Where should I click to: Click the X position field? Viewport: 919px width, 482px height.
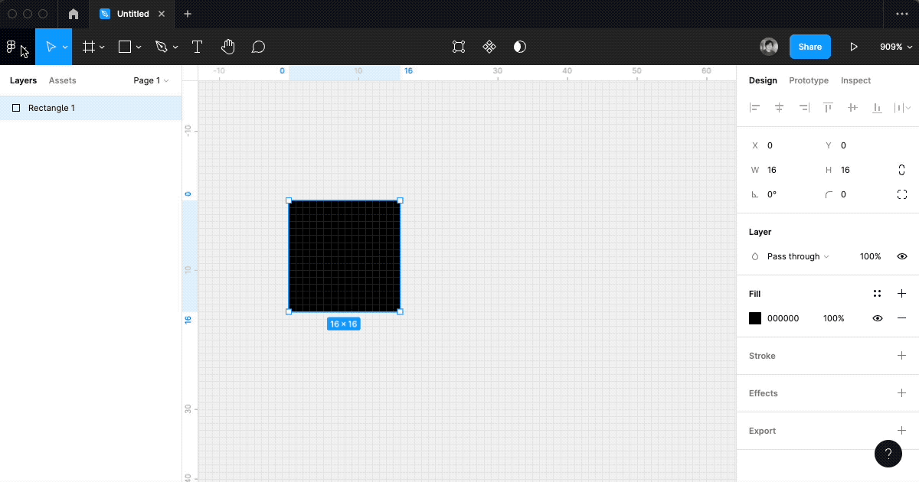[x=780, y=145]
